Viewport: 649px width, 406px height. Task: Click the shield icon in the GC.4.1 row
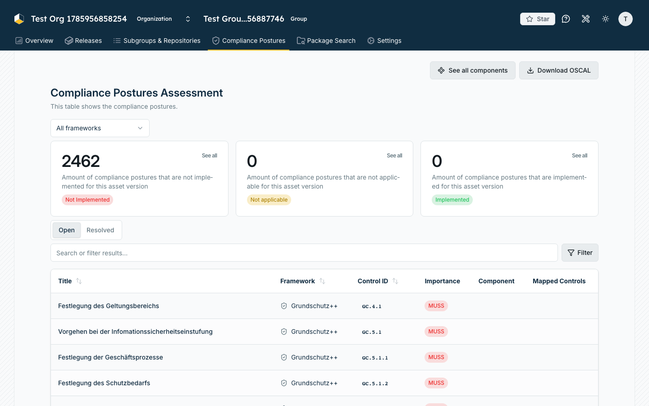pos(284,306)
